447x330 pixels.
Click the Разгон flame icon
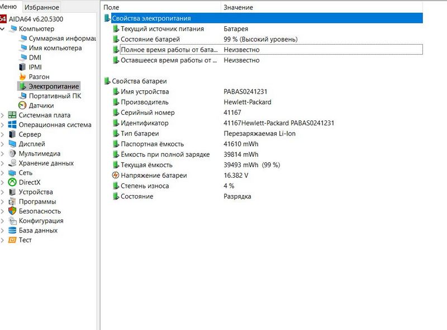(x=22, y=77)
